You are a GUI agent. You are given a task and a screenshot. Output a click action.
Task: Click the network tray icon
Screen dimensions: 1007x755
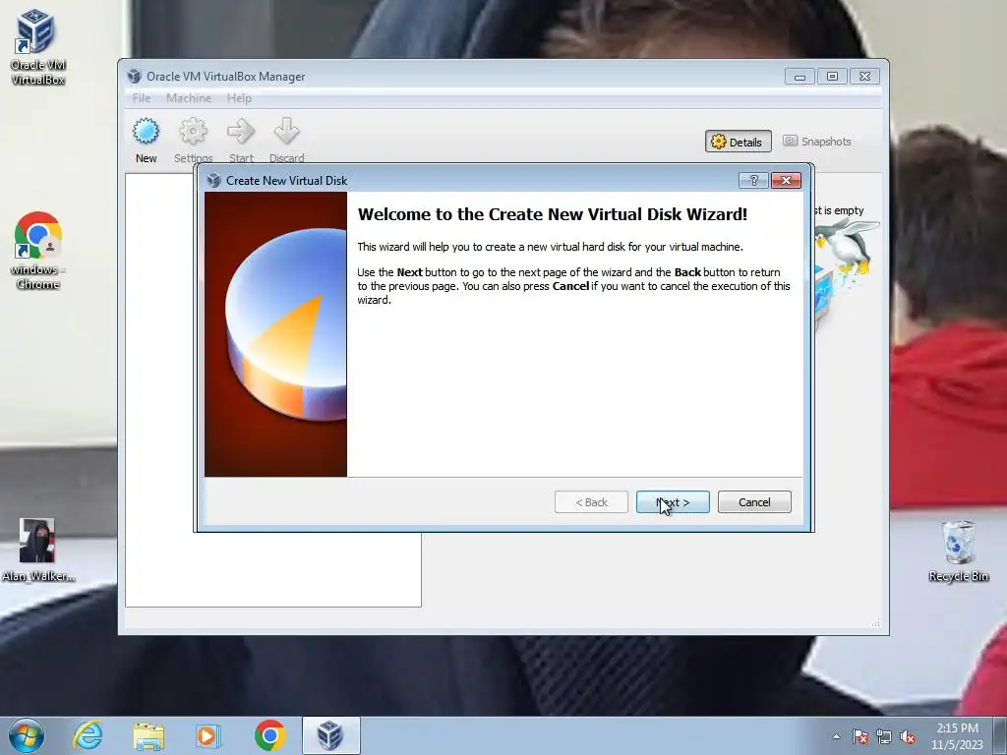pyautogui.click(x=884, y=736)
